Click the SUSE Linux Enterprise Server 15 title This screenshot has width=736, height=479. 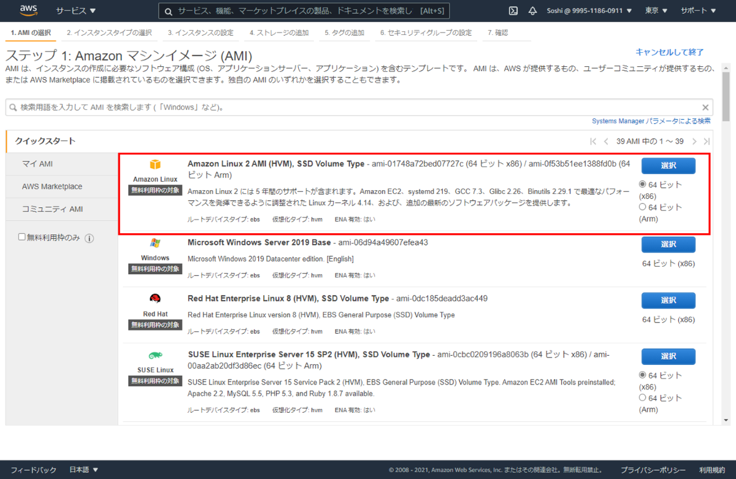click(x=309, y=354)
